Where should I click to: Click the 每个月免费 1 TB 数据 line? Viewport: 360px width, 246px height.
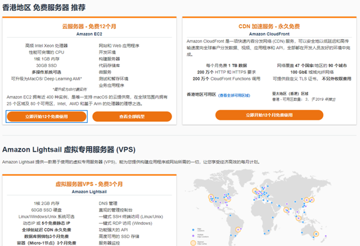[x=226, y=65]
